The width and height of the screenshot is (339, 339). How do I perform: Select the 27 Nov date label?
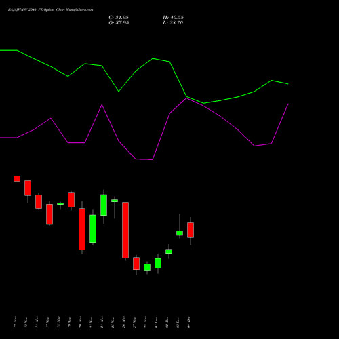pos(134,322)
